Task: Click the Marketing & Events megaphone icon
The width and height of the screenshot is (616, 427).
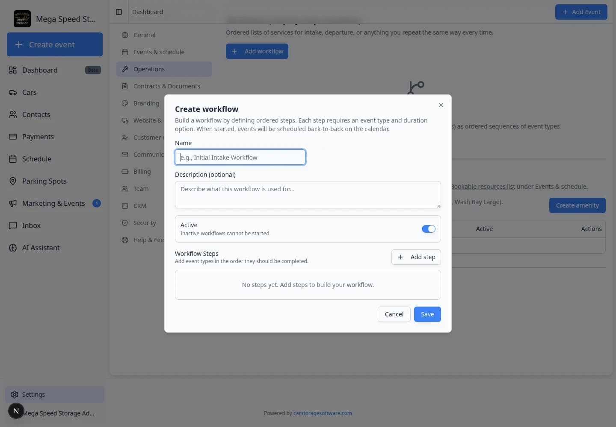Action: [13, 203]
